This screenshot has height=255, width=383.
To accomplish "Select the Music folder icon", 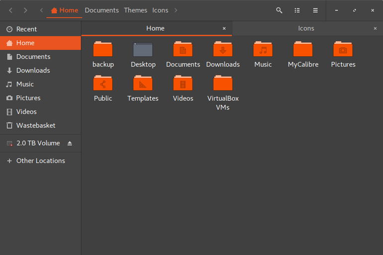I will pos(263,49).
